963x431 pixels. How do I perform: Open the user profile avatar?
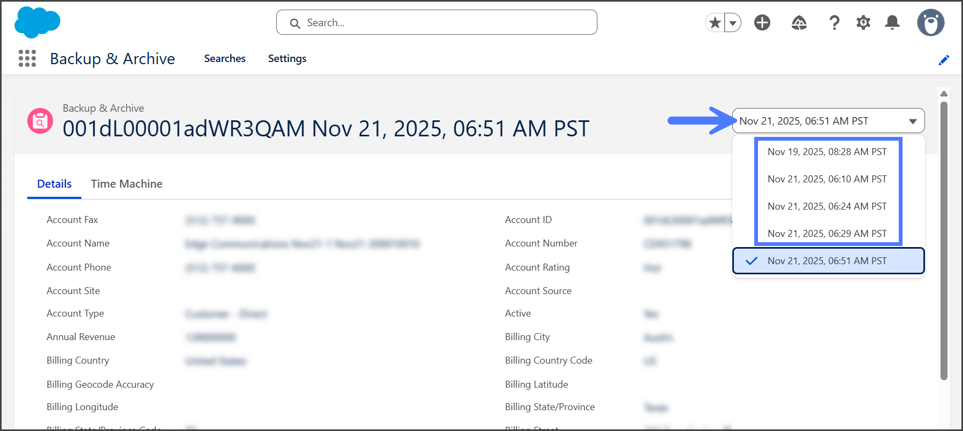[930, 22]
